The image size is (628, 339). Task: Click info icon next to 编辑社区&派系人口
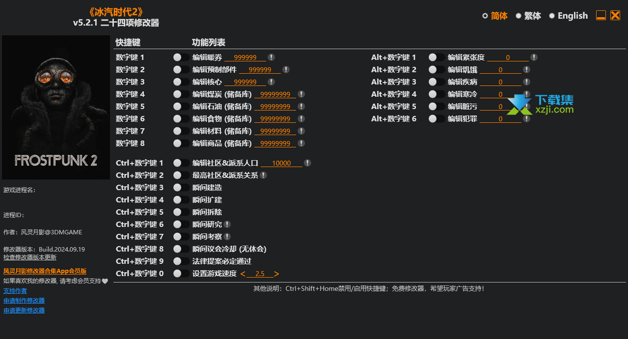pyautogui.click(x=307, y=163)
